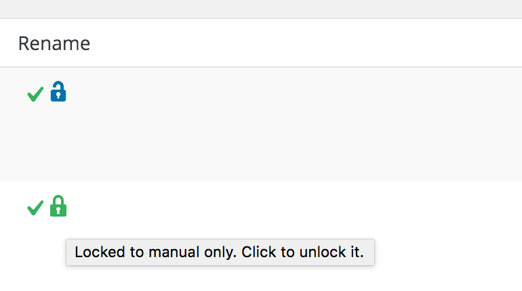Unlock the second row's manual-only lock
Image resolution: width=522 pixels, height=291 pixels.
[58, 206]
